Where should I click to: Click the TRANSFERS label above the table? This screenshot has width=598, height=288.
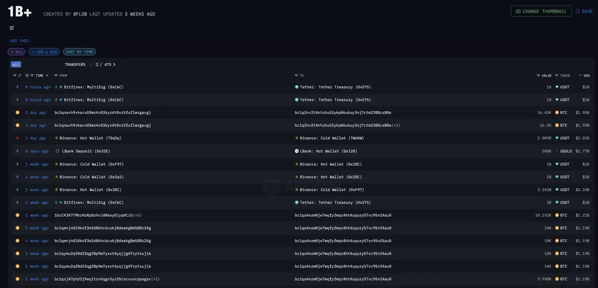click(x=75, y=64)
